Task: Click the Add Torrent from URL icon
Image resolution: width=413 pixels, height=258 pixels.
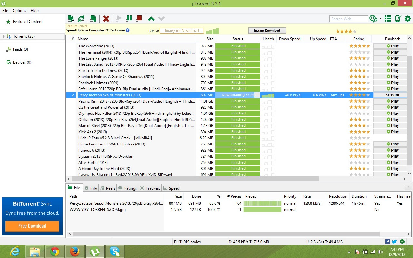Action: tap(81, 19)
